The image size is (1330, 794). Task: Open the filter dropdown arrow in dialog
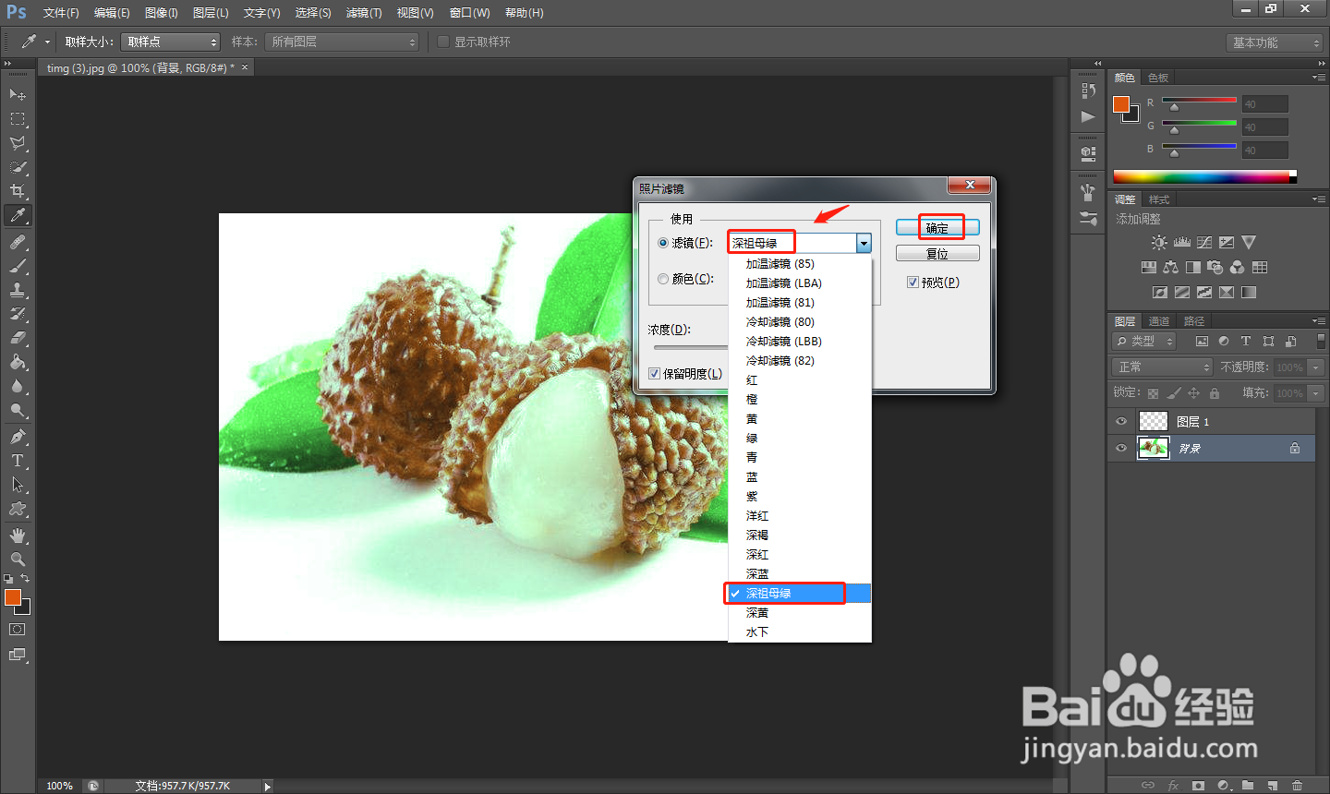864,243
